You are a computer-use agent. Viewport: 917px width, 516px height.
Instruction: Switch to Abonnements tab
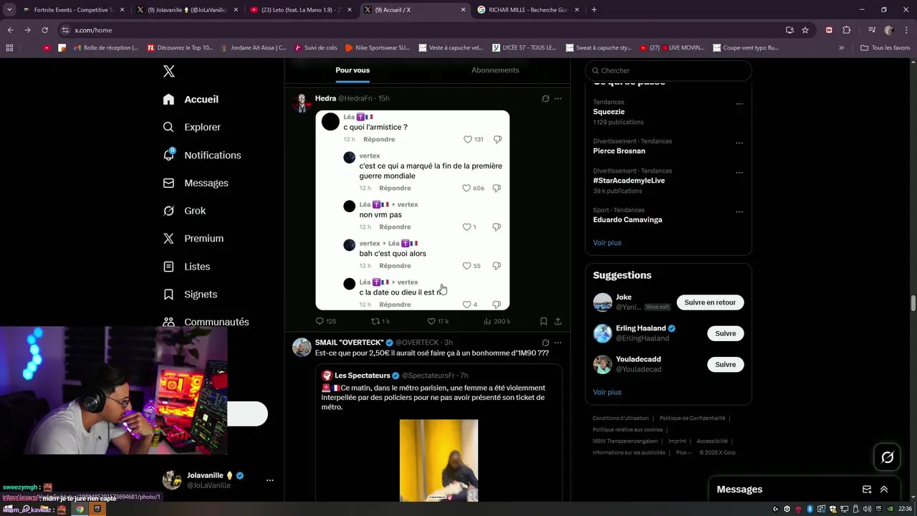pos(495,70)
